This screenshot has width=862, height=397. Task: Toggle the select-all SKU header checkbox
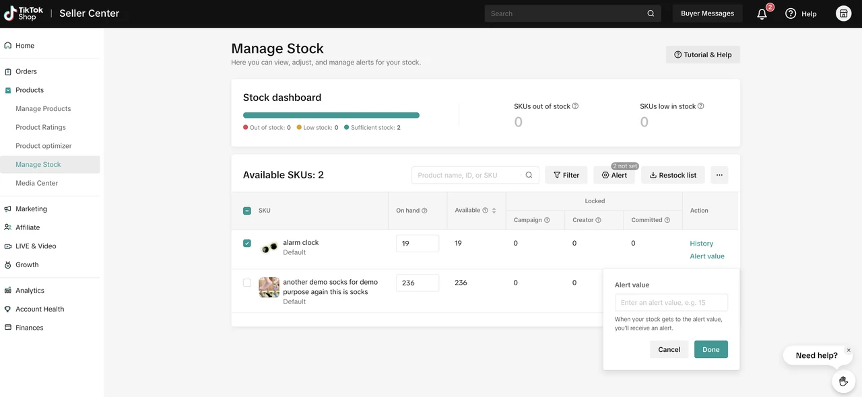247,211
